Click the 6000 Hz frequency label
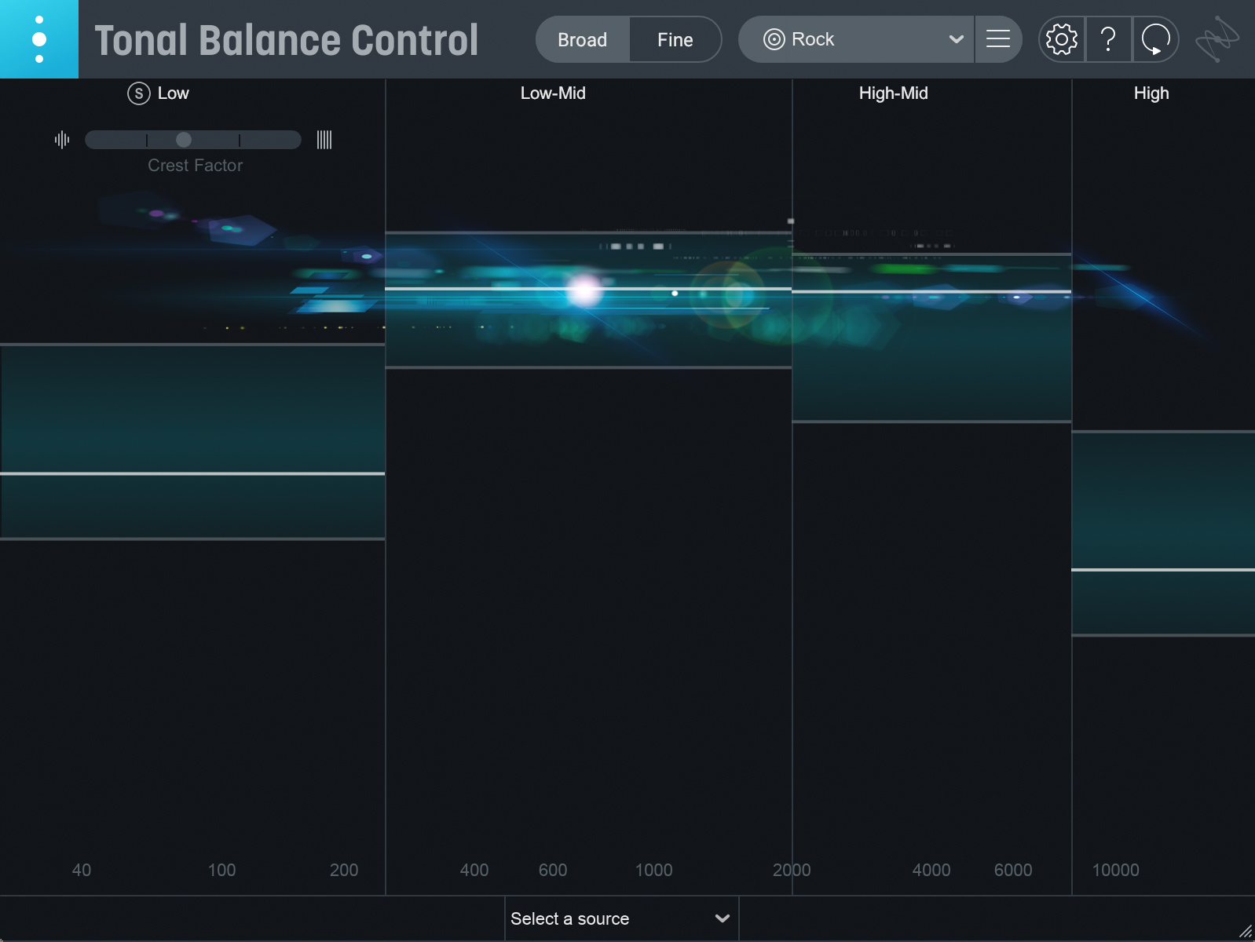Viewport: 1255px width, 942px height. [1013, 870]
